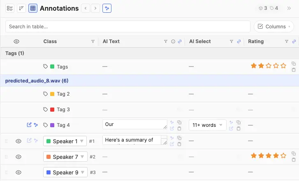Copy the rating in the Tags row
Image resolution: width=299 pixels, height=181 pixels.
294,64
